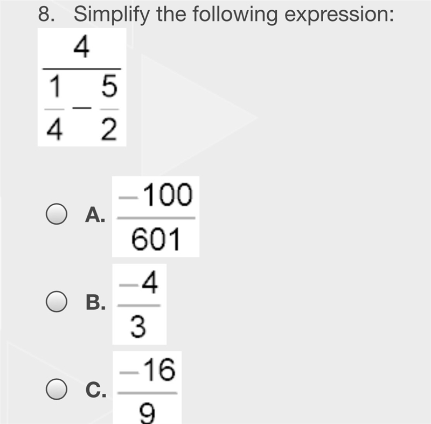Click the 'A.' option label
This screenshot has width=431, height=424.
[95, 214]
